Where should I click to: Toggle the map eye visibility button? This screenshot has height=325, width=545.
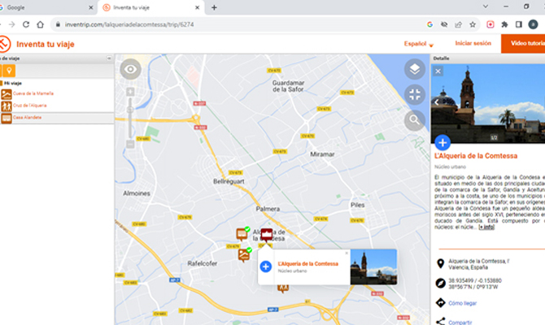point(131,69)
